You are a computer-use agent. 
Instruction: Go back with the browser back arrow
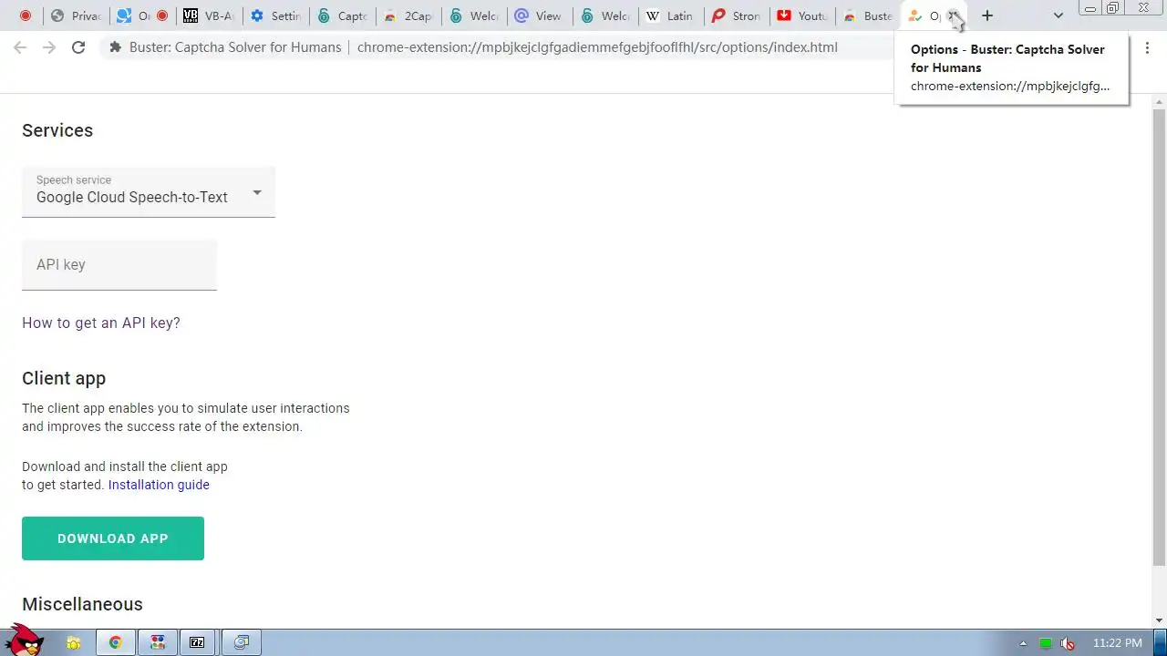20,47
